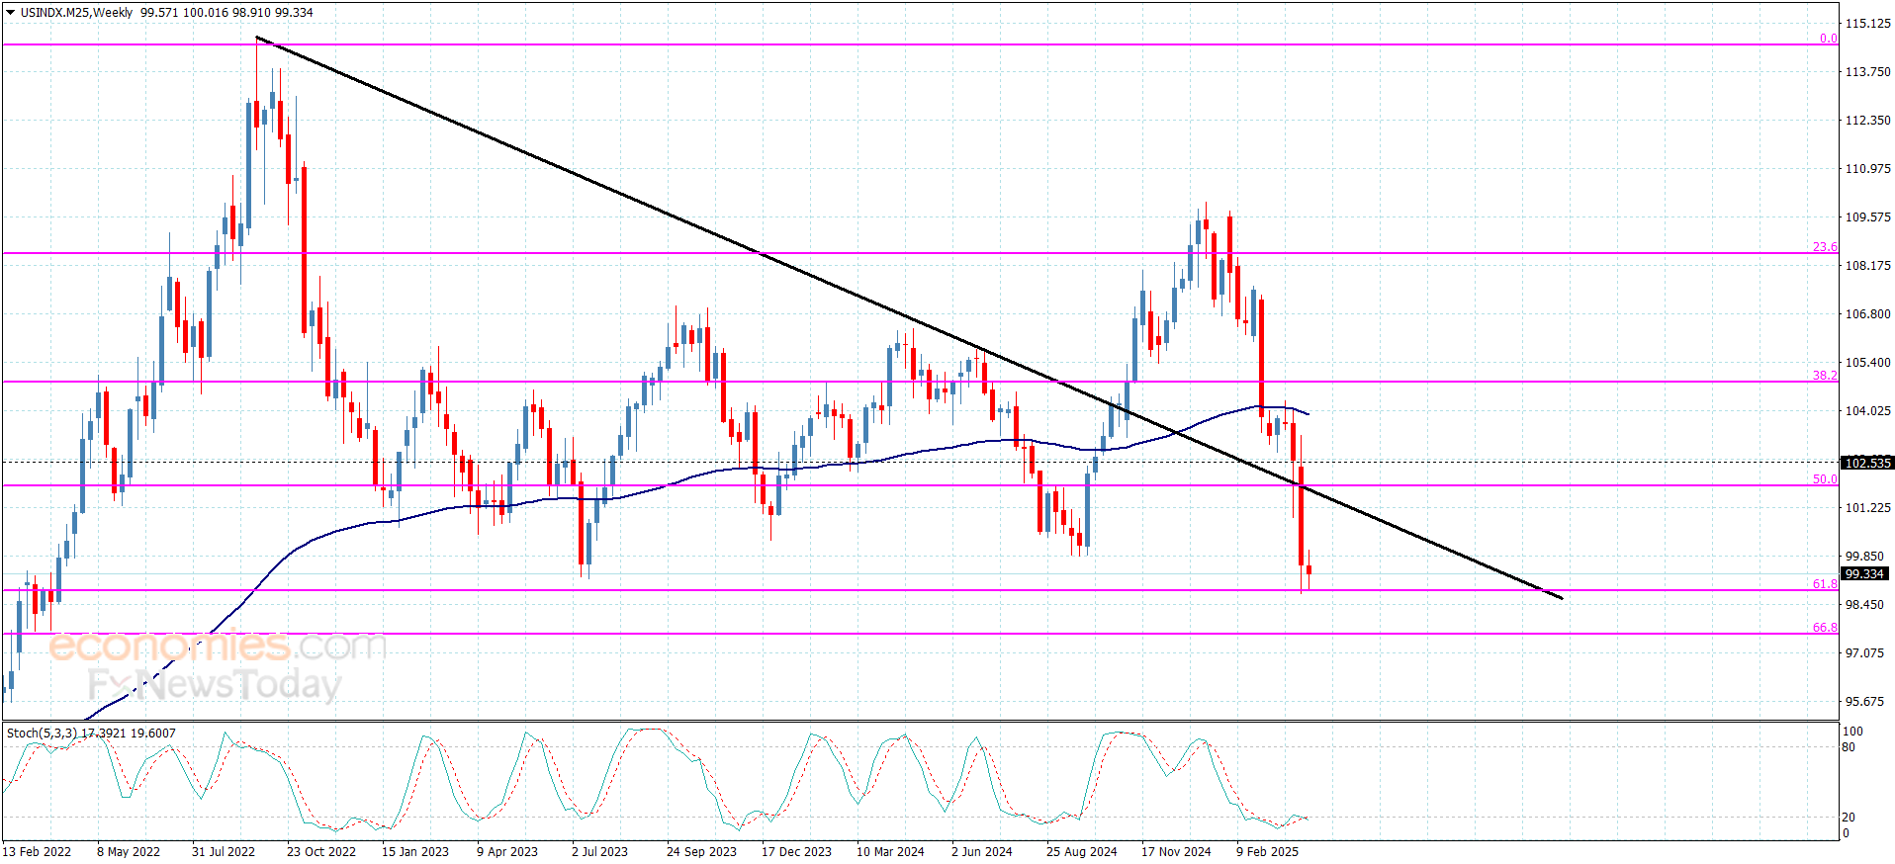Click the FxNewsToday watermark text
Image resolution: width=1895 pixels, height=864 pixels.
click(214, 684)
